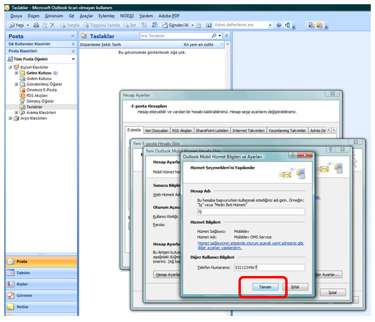Click the address book icon
Screen dimensions: 375x322
tap(209, 25)
